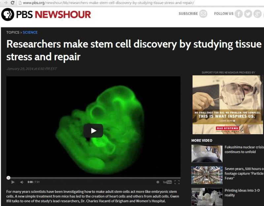The image size is (264, 206).
Task: Click the TOPICS breadcrumb link
Action: (x=13, y=32)
